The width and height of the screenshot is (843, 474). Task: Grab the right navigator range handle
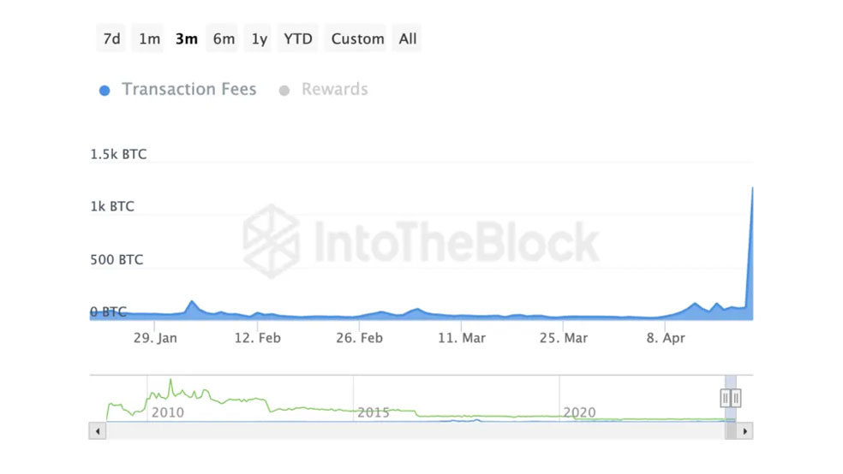pyautogui.click(x=736, y=398)
